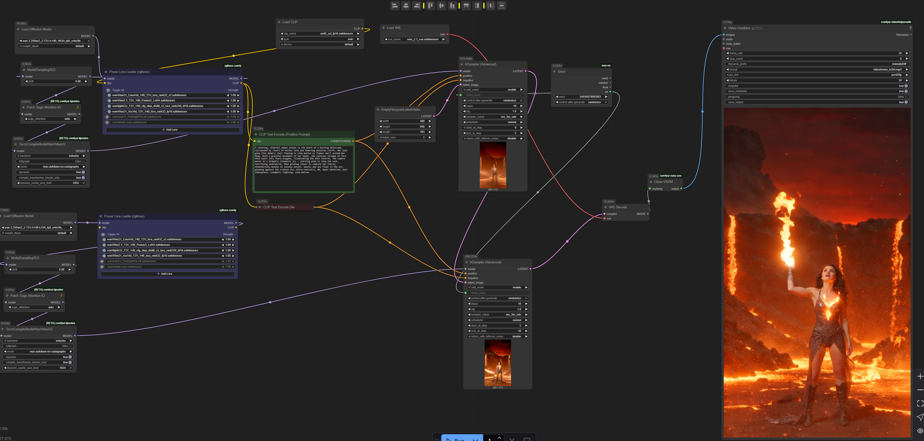This screenshot has height=441, width=924.
Task: Click the align right edges toolbar icon
Action: tap(417, 5)
